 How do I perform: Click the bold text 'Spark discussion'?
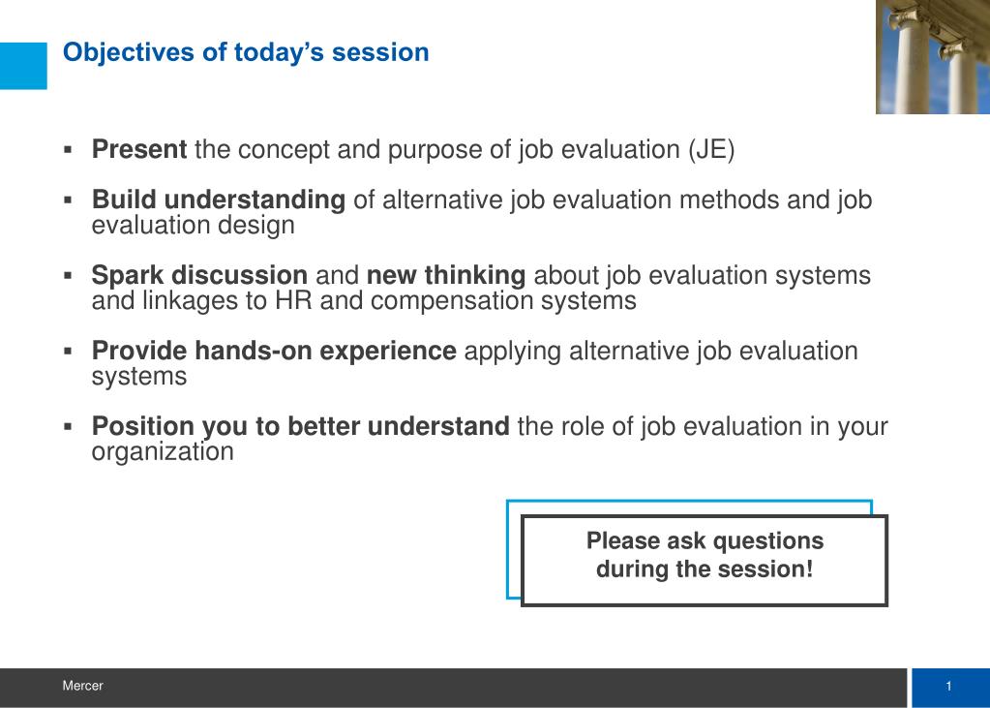(199, 276)
